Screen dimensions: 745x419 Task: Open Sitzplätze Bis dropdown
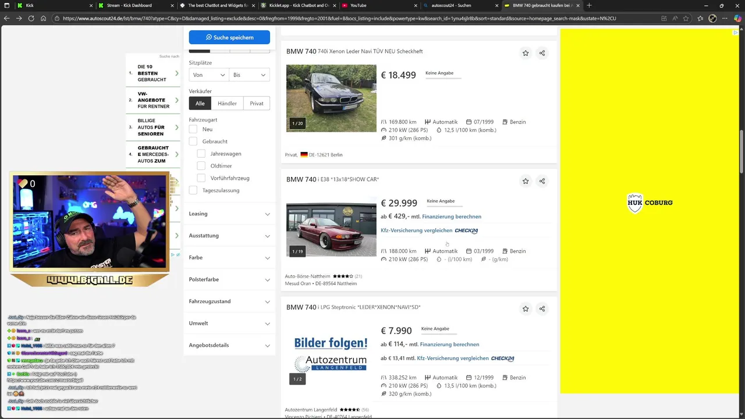tap(249, 75)
